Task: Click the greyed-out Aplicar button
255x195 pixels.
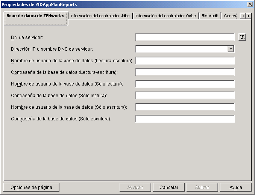Action: tap(202, 187)
